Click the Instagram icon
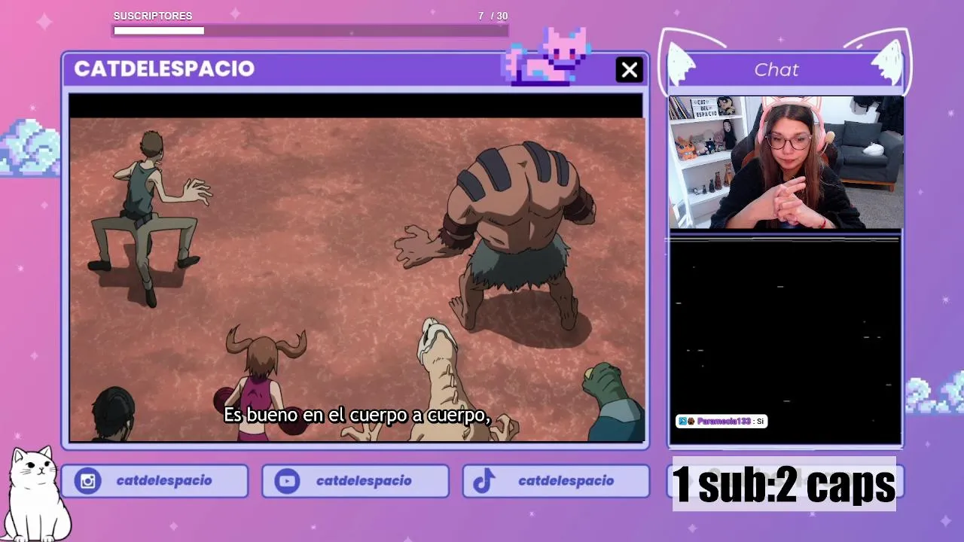This screenshot has height=542, width=964. click(x=88, y=481)
